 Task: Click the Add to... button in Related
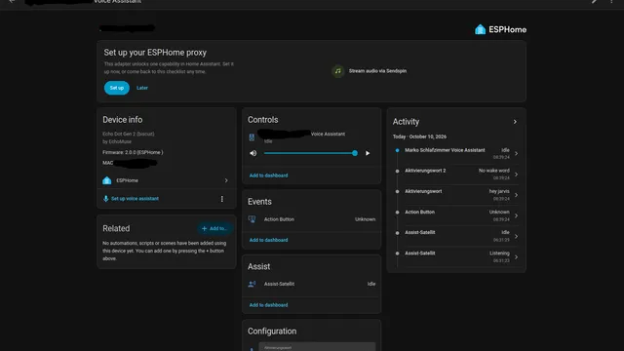coord(214,228)
